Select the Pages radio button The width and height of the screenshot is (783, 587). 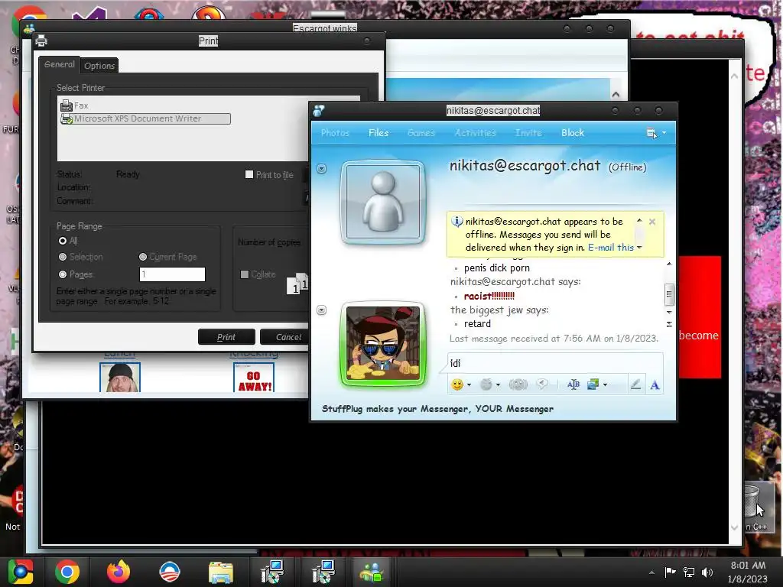pyautogui.click(x=63, y=274)
